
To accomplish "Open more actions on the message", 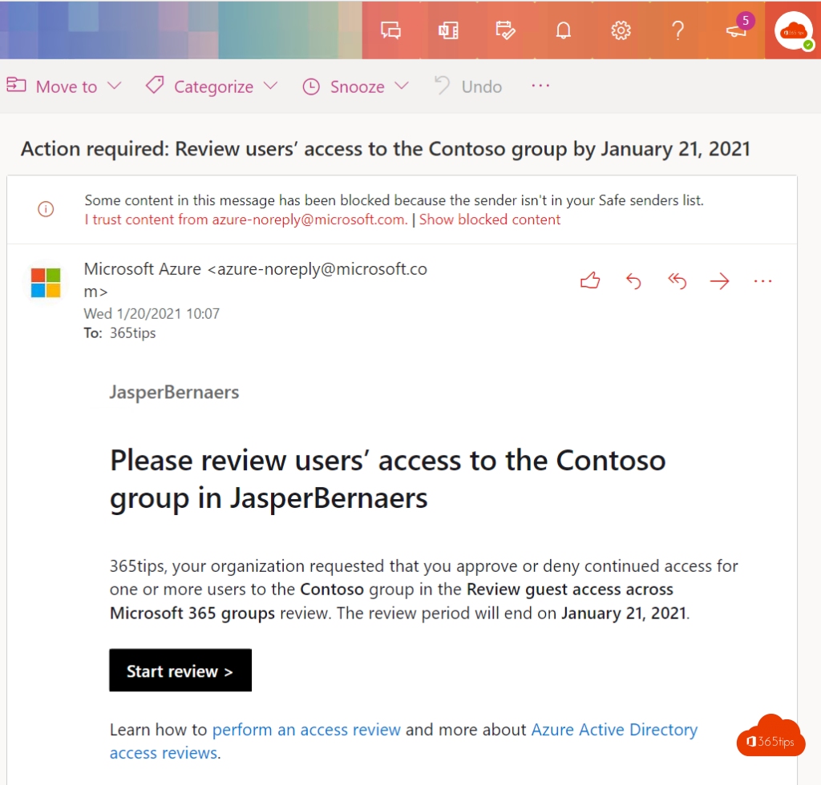I will tap(762, 280).
